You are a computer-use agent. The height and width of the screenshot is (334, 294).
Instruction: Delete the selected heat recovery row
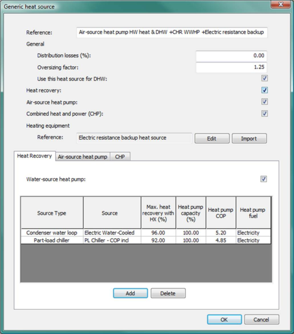point(168,293)
